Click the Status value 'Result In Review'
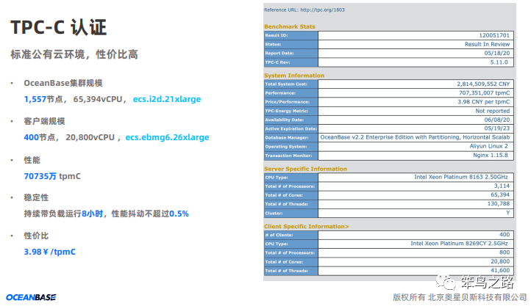This screenshot has width=531, height=306. pyautogui.click(x=487, y=44)
